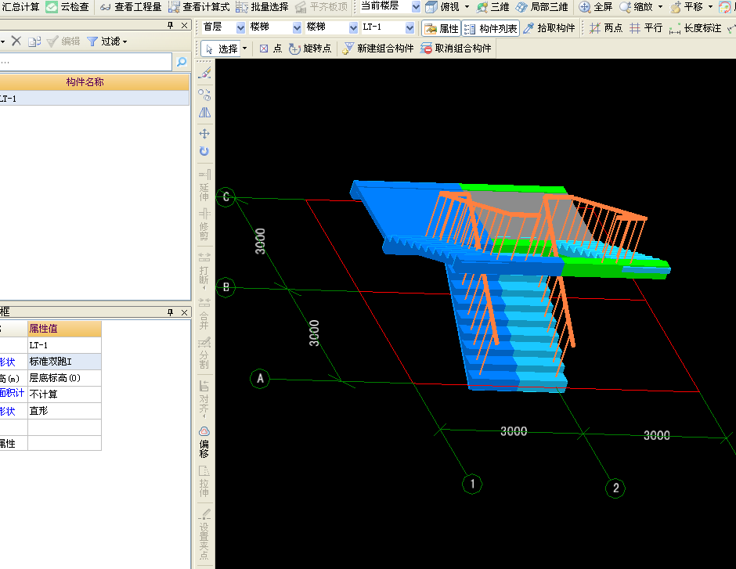
Task: Select the 平行 parallel axis tool
Action: coord(646,28)
